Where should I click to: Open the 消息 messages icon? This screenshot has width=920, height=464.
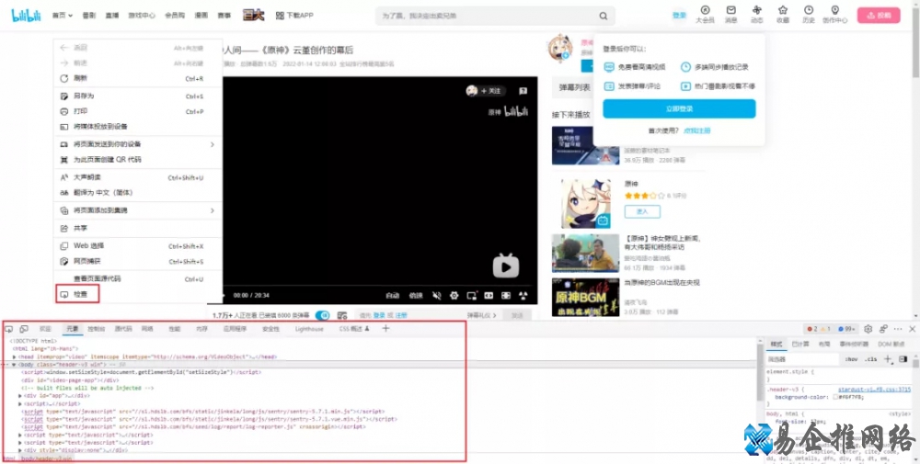click(x=731, y=10)
